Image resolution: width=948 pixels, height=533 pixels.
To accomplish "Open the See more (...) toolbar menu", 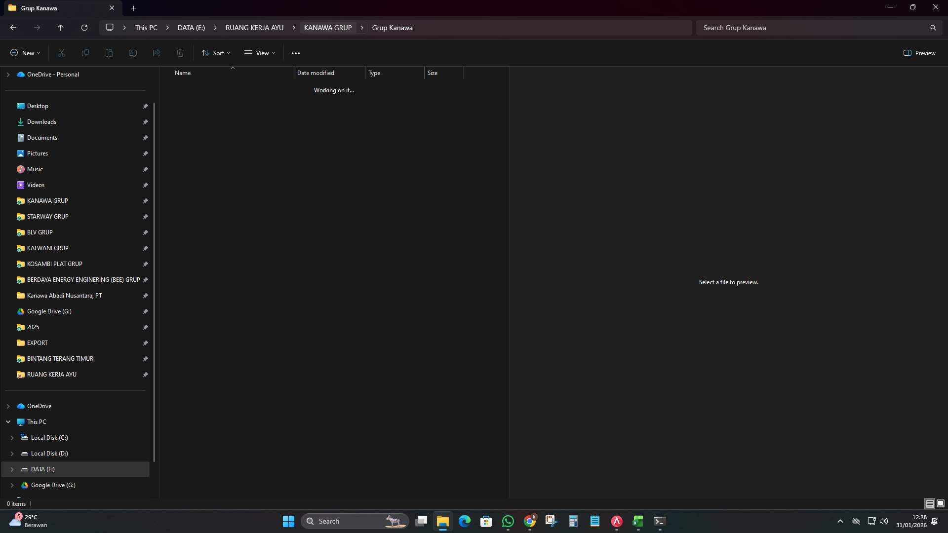I will (x=295, y=53).
